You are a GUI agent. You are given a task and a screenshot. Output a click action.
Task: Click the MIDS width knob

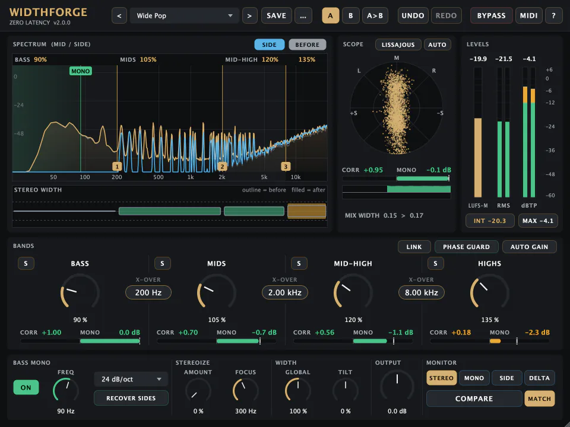(x=217, y=292)
